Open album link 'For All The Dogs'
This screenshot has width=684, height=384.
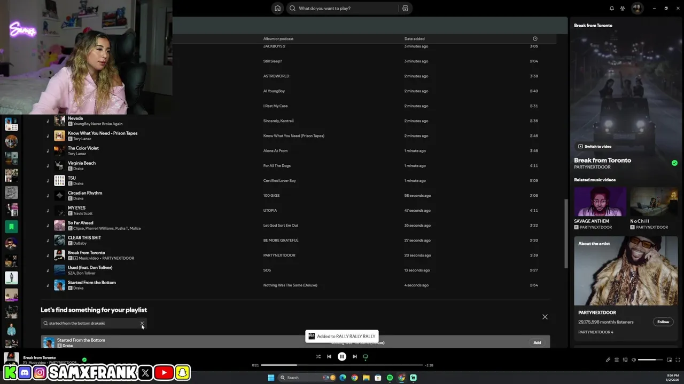click(x=277, y=165)
